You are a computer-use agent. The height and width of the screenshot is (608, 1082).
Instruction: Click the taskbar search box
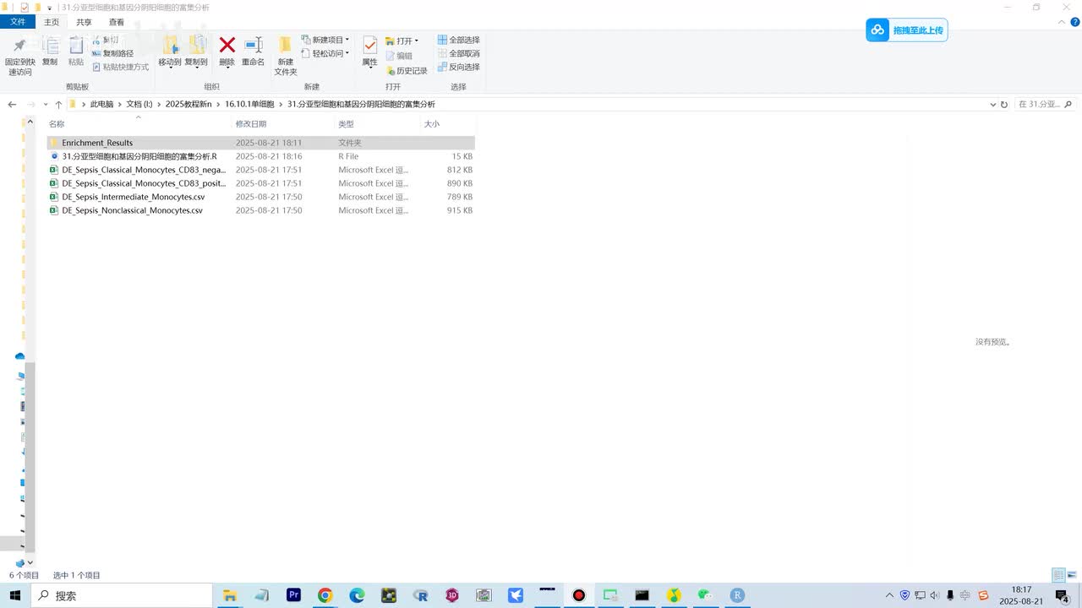pyautogui.click(x=122, y=595)
